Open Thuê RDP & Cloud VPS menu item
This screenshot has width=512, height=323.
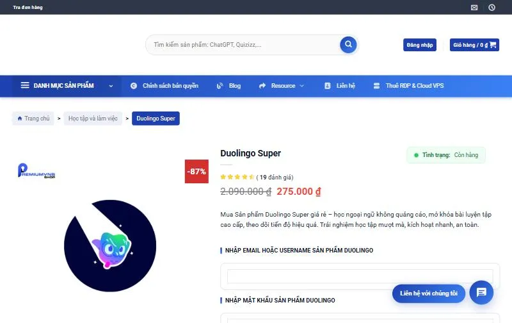point(415,86)
